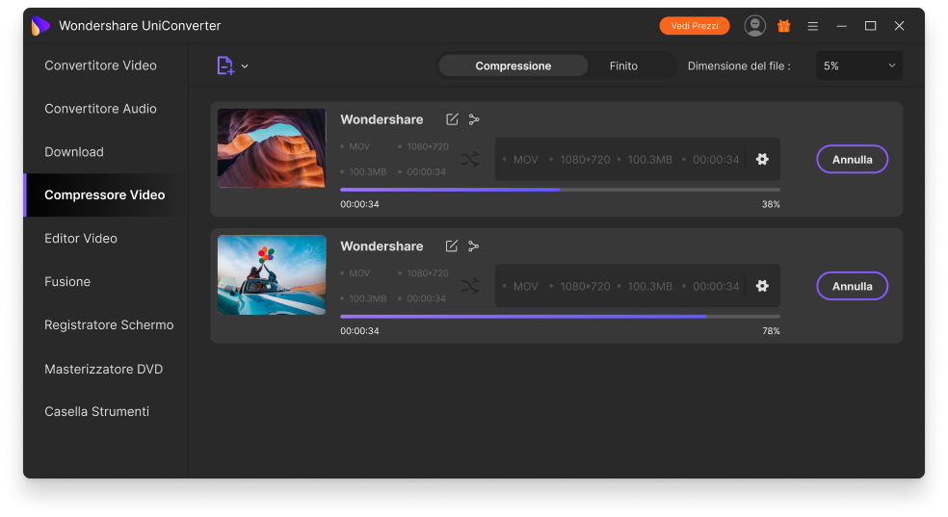Open Convertitore Audio in sidebar
The width and height of the screenshot is (948, 517).
(100, 109)
